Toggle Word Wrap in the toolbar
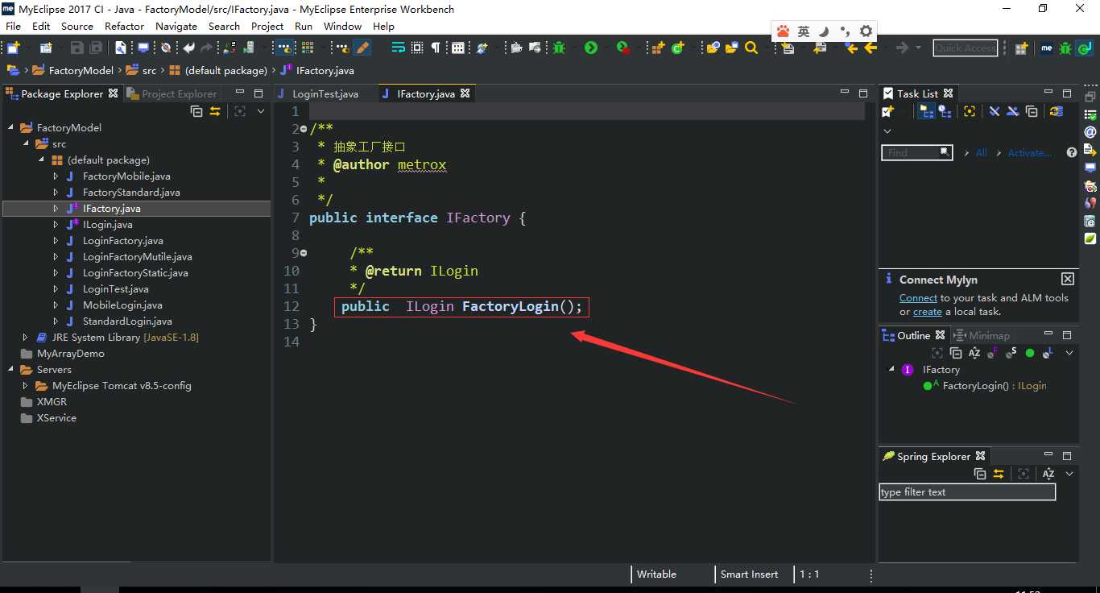Screen dimensions: 1100x593 398,48
